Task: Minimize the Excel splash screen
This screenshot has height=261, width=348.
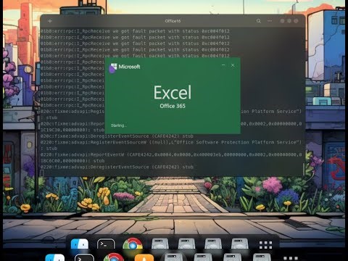Action: point(223,65)
